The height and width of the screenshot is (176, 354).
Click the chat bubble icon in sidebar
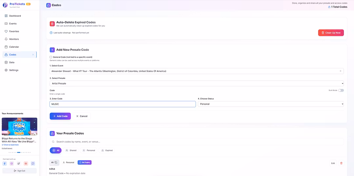tap(33, 164)
